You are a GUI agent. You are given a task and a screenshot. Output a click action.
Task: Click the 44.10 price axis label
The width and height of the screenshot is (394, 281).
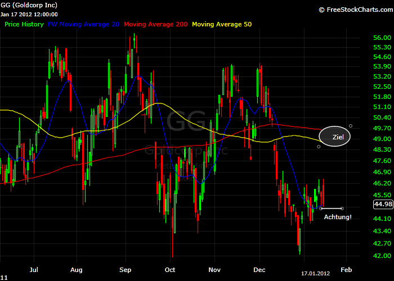382,219
